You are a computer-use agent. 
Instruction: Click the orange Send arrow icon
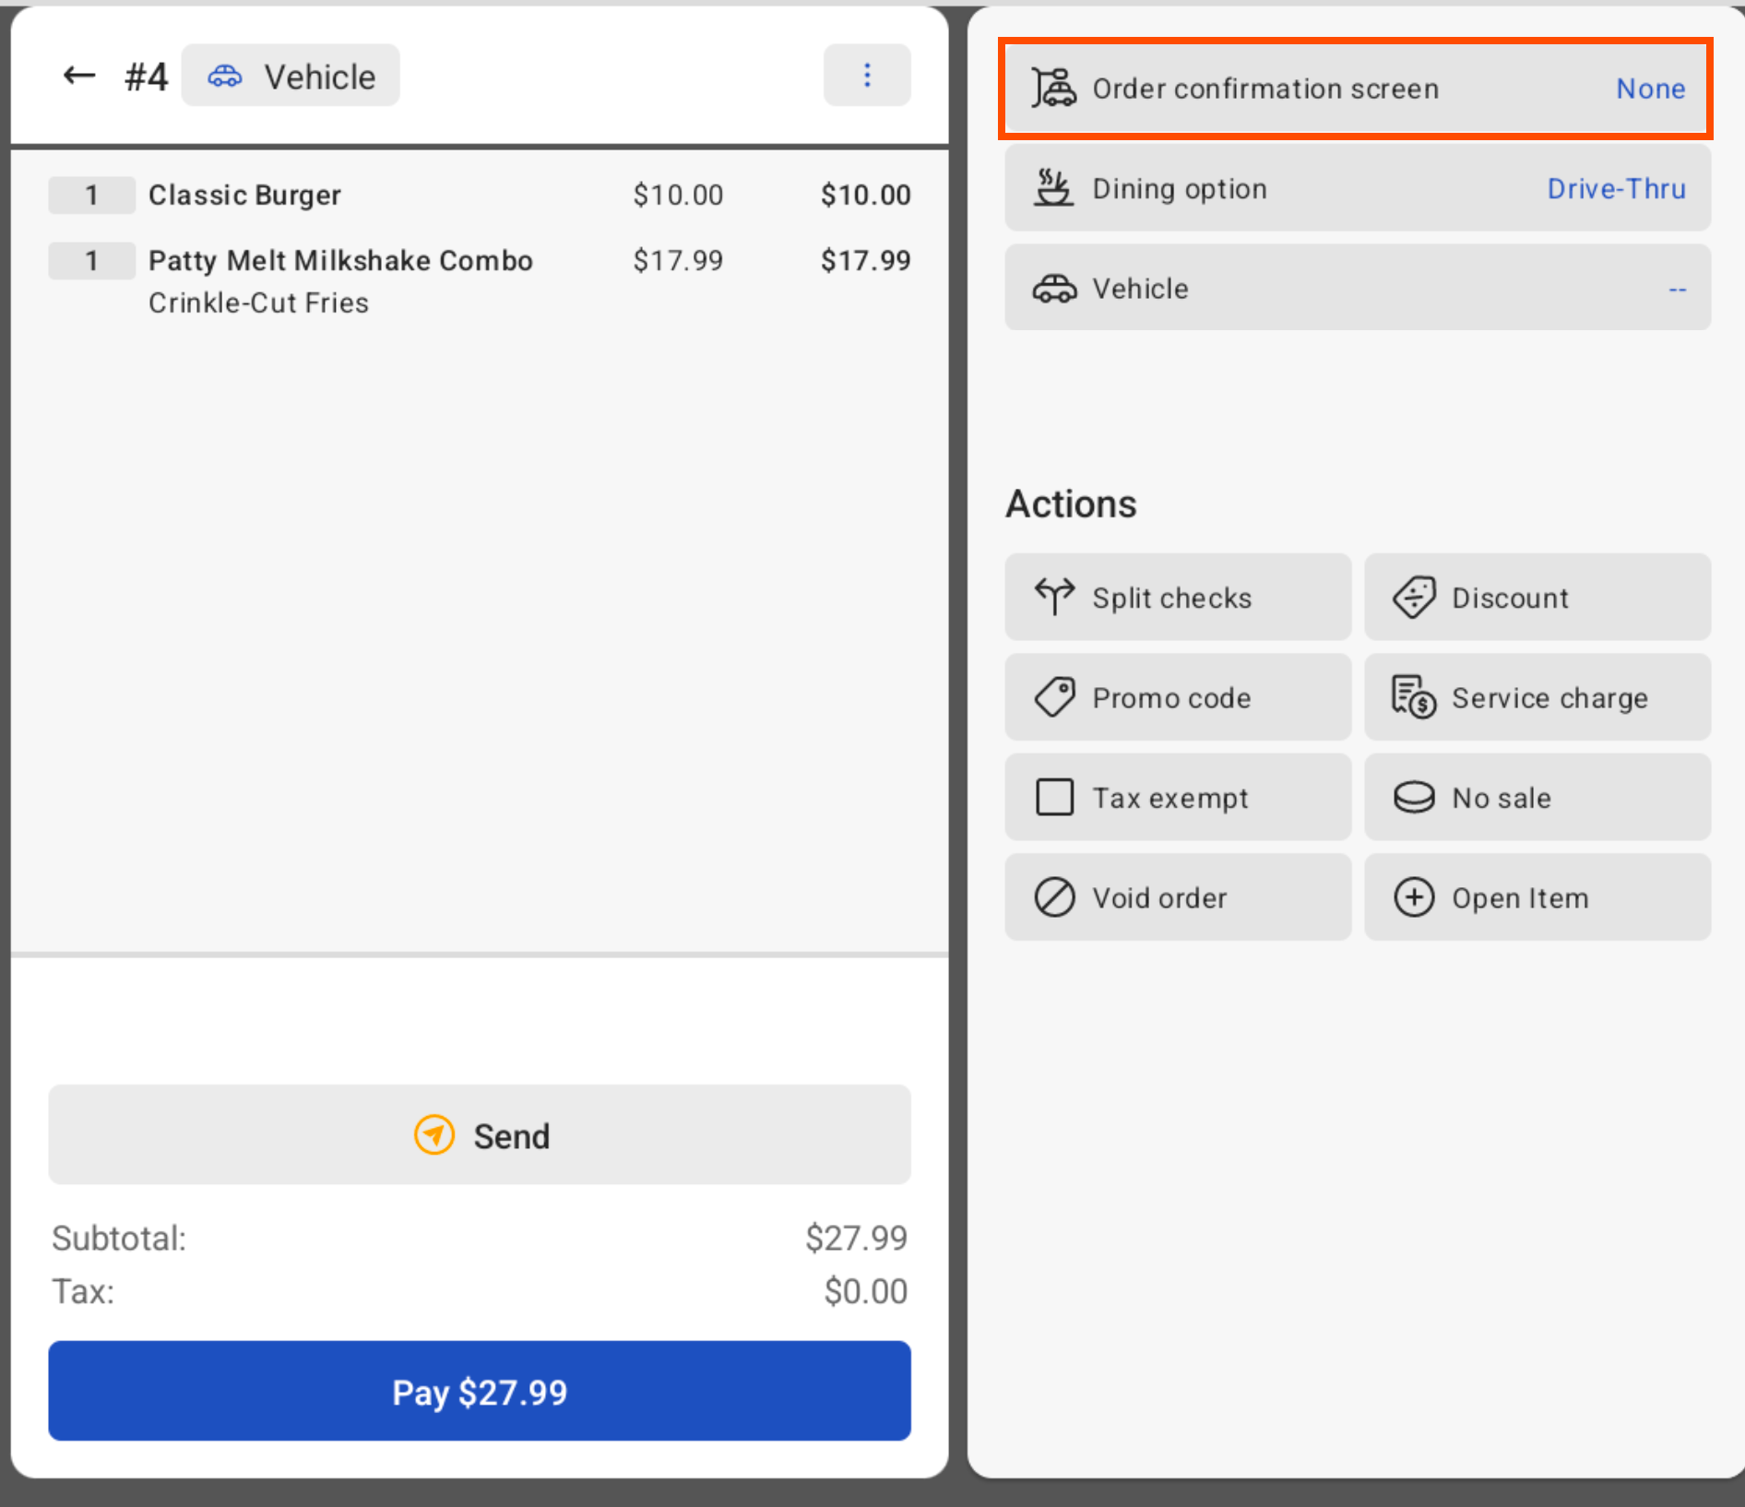[x=433, y=1134]
